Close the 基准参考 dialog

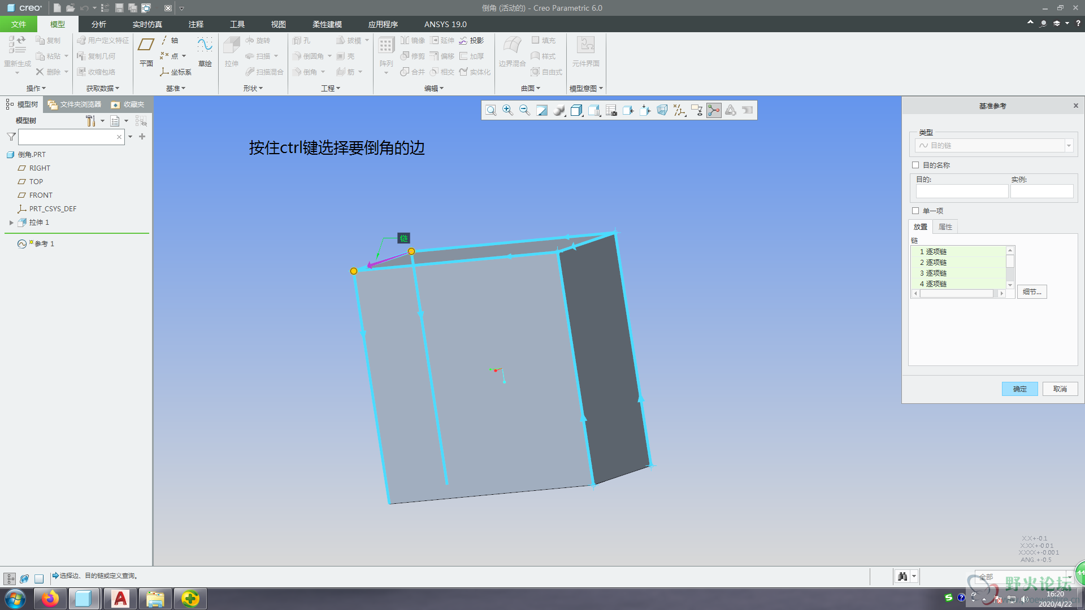(1076, 106)
